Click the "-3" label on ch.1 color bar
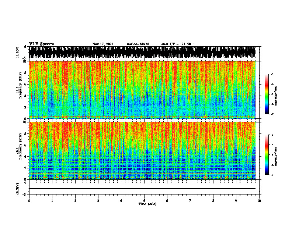The image size is (292, 225). click(x=272, y=74)
